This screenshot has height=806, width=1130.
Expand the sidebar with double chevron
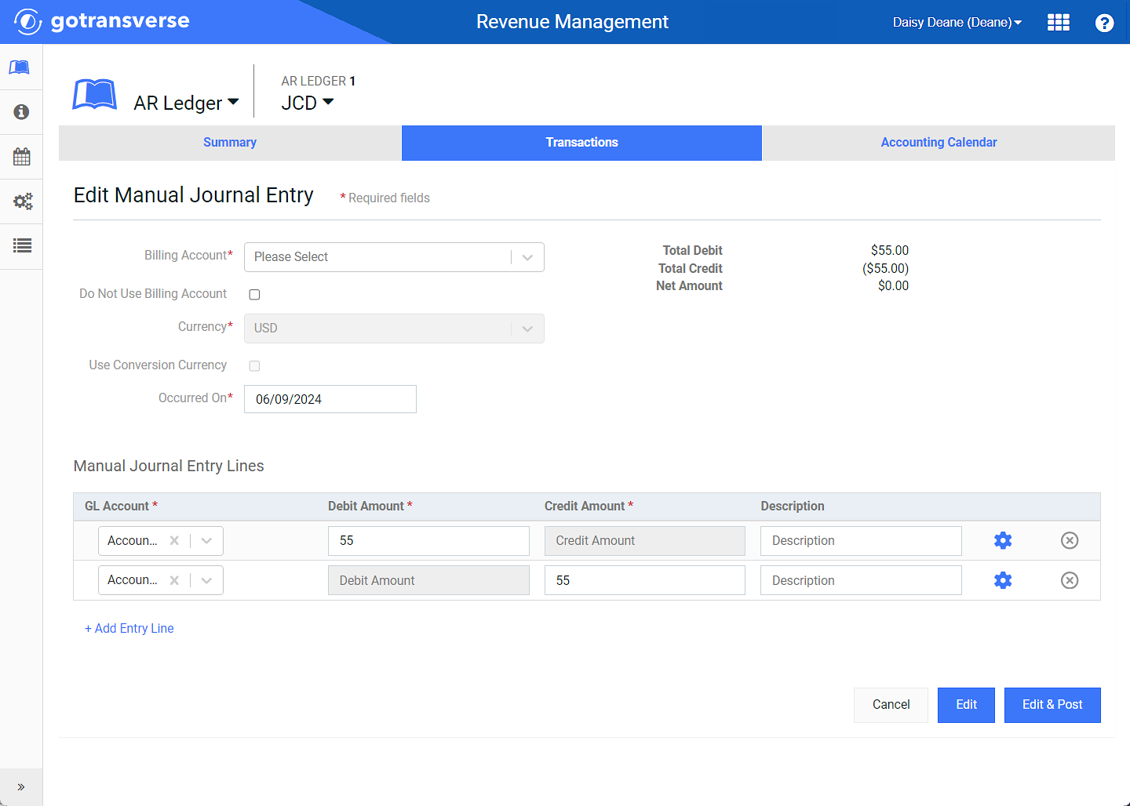[21, 786]
